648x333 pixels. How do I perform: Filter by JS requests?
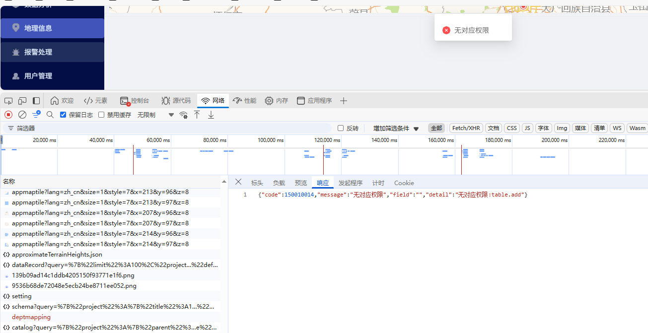click(x=527, y=128)
